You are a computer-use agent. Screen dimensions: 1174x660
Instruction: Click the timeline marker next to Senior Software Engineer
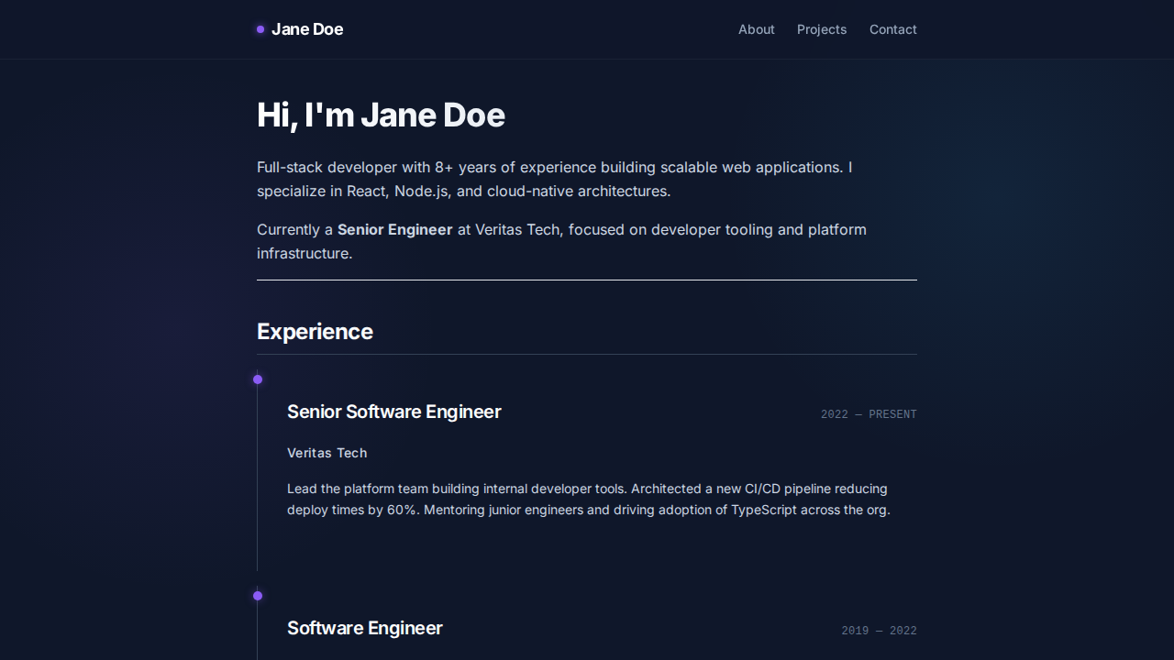click(x=258, y=379)
